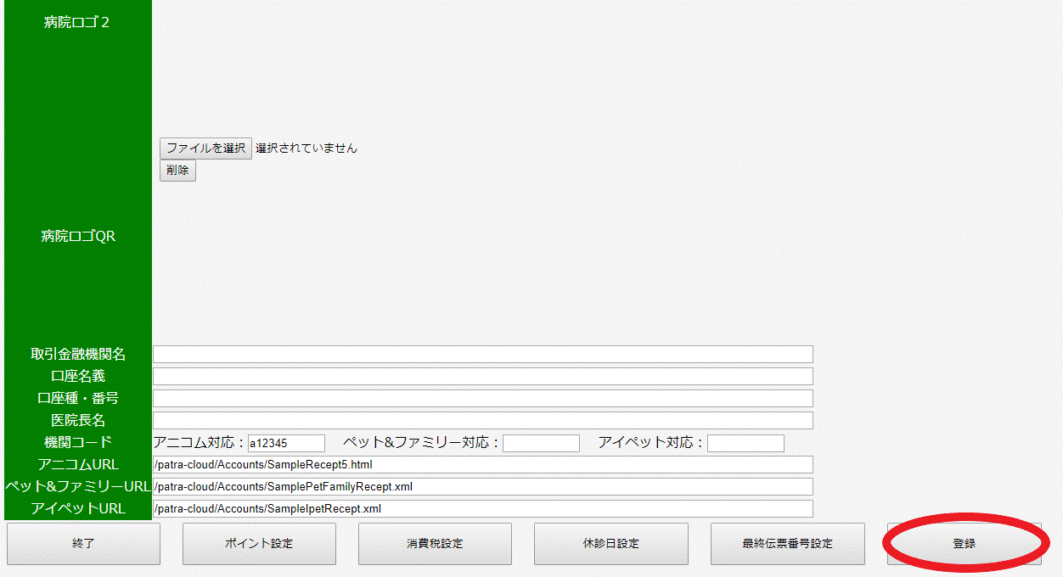Focus the 医院長名 input field

483,421
